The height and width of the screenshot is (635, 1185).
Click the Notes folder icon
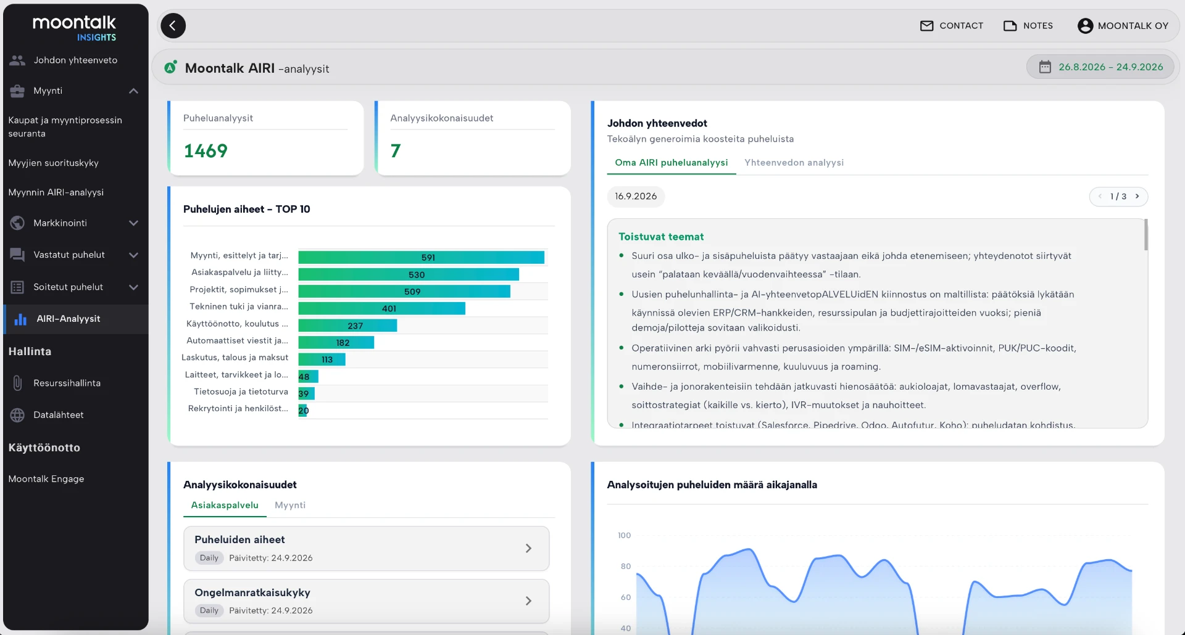tap(1010, 26)
